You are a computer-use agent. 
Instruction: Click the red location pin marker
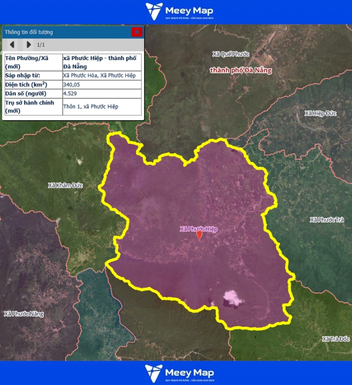[x=199, y=235]
